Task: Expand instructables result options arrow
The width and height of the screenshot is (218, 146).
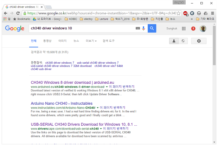Action: tap(98, 108)
